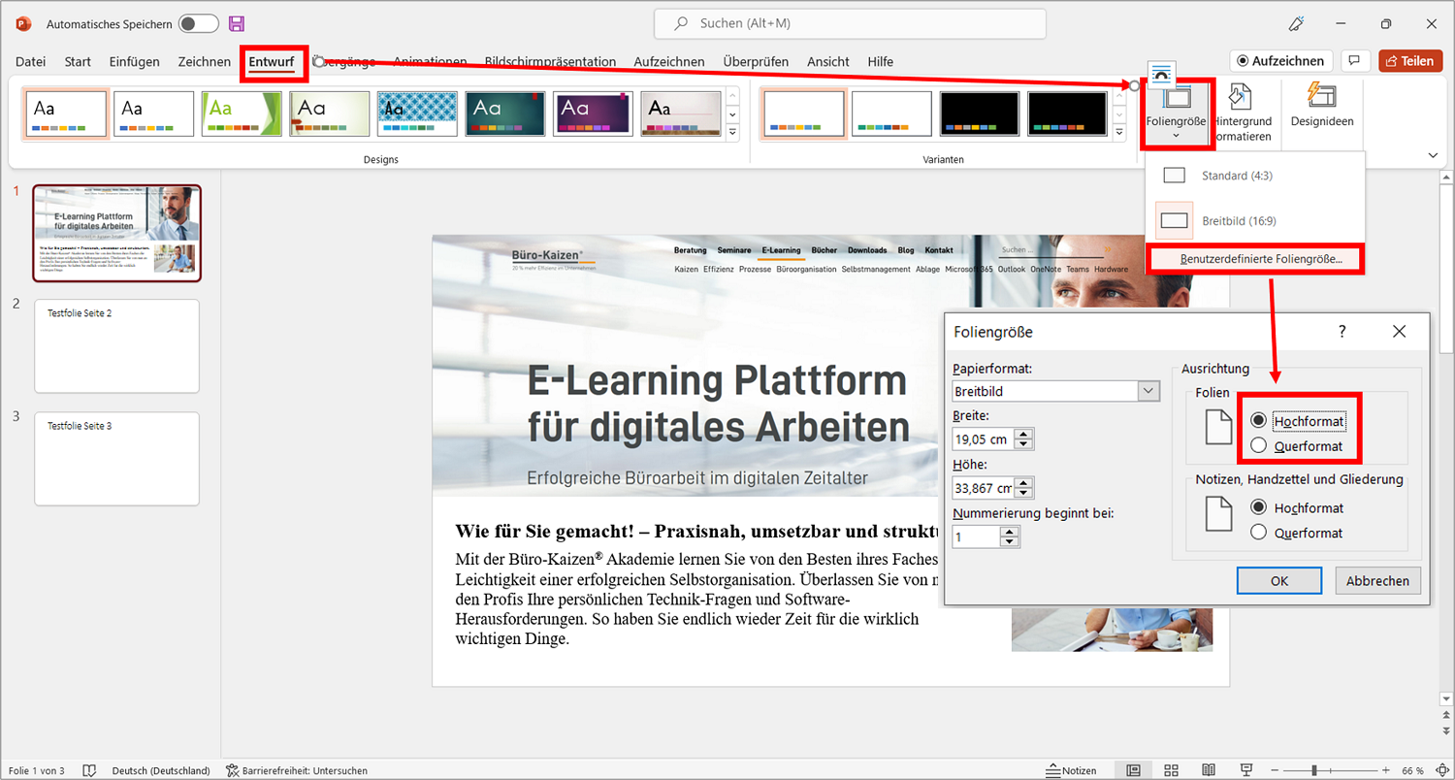Switch to Normal view icon
Viewport: 1455px width, 780px height.
tap(1134, 770)
